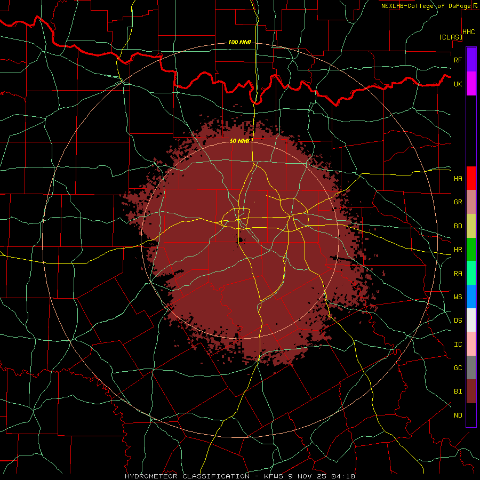
Task: Click the BD yellow legend swatch
Action: 471,226
